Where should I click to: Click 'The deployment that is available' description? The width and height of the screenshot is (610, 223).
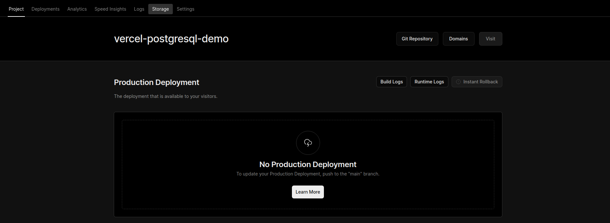pyautogui.click(x=166, y=96)
